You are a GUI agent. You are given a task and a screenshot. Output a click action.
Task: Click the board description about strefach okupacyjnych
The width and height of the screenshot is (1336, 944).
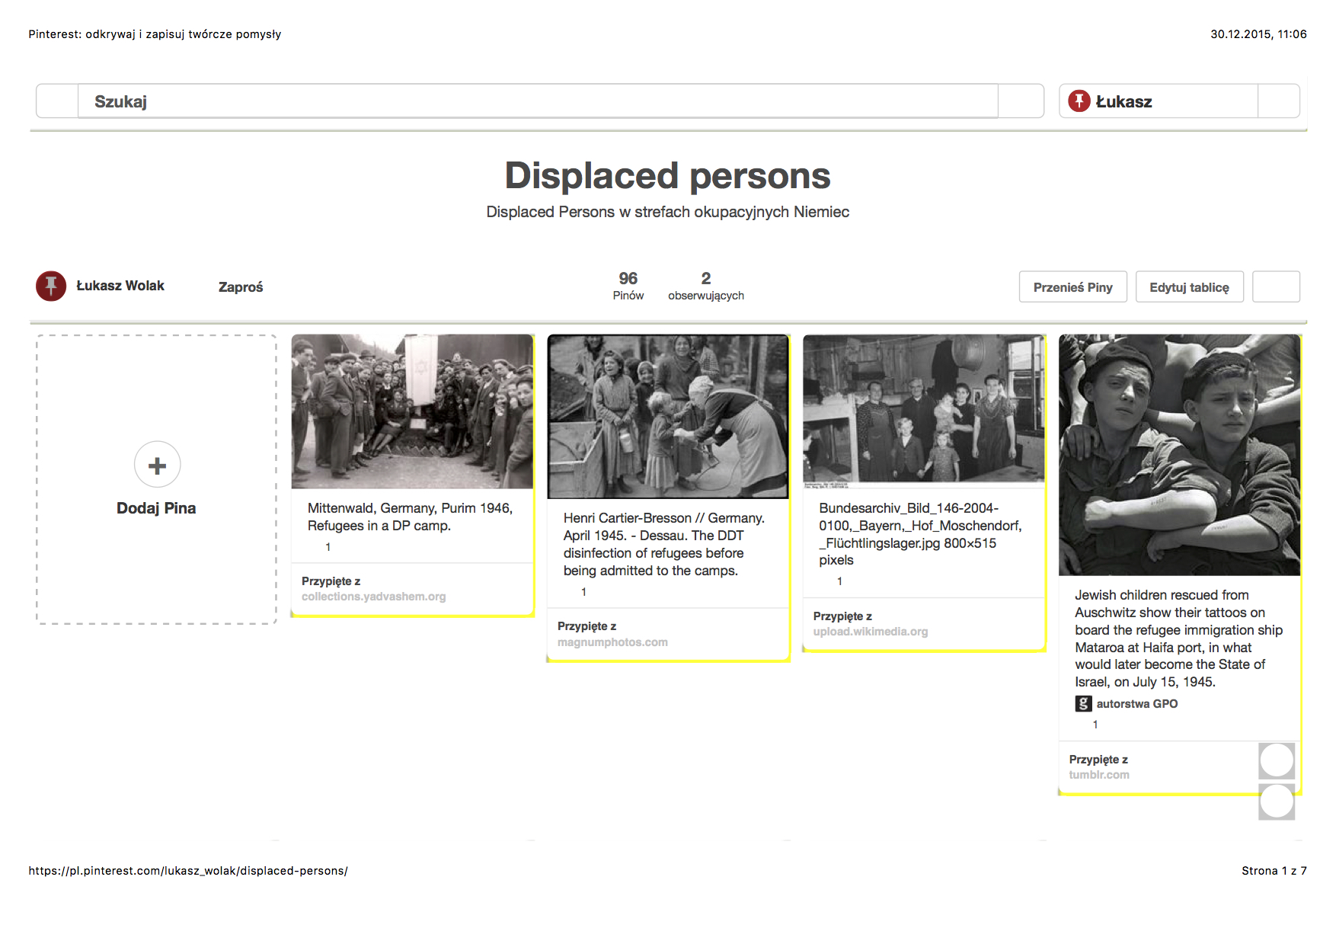pos(668,212)
